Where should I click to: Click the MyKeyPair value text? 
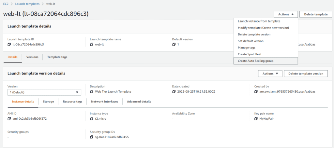click(x=266, y=118)
